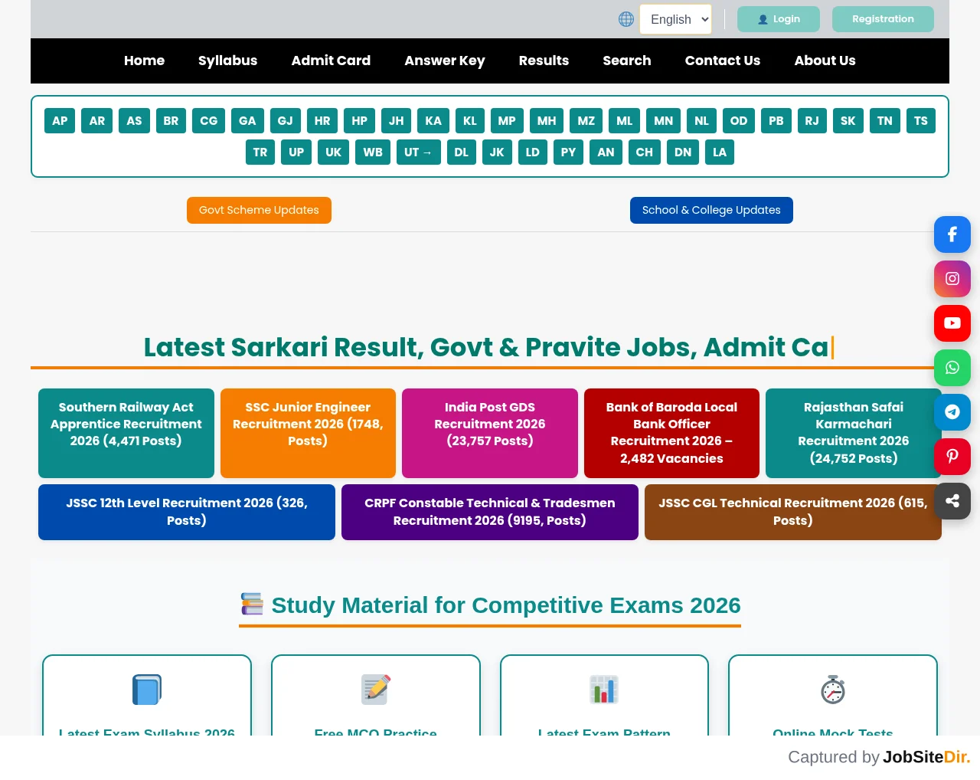Select the PY state button

568,152
